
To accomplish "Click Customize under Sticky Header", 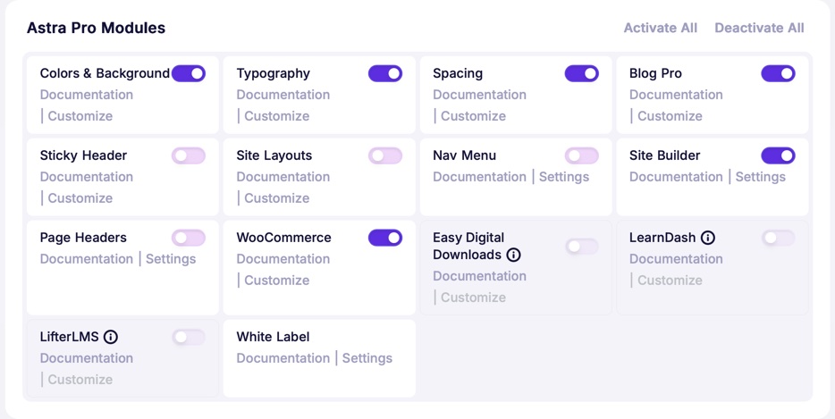I will [x=80, y=198].
